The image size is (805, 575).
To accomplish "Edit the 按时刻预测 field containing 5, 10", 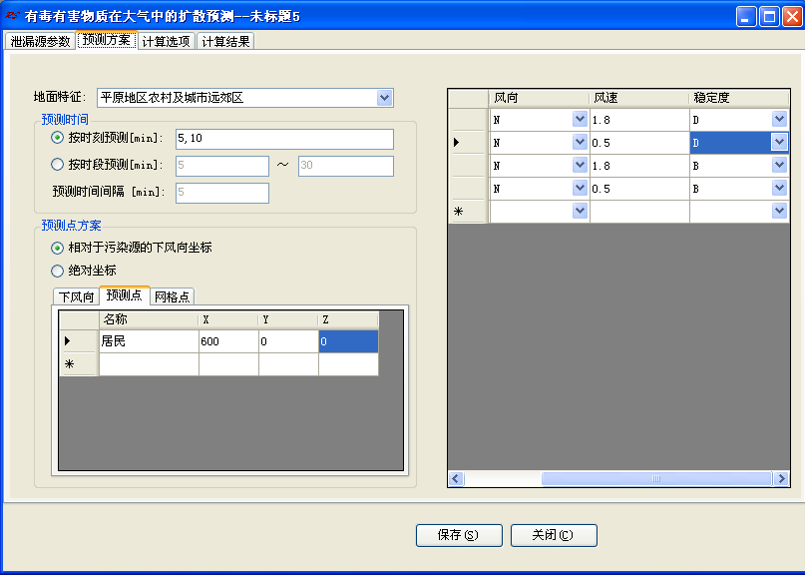I will 284,139.
